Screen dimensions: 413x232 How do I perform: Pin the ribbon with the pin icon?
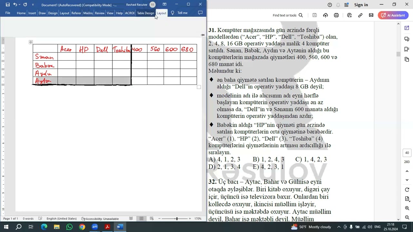tap(203, 35)
